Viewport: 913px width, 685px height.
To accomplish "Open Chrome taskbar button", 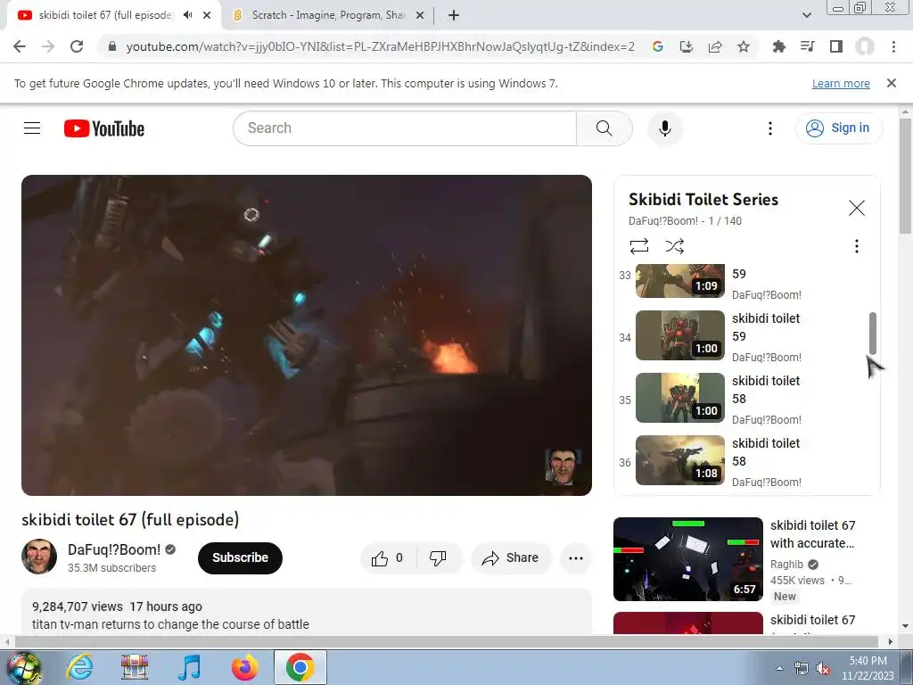I will pos(300,667).
